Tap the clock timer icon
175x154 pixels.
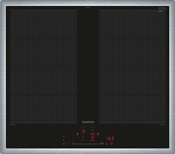click(x=112, y=144)
